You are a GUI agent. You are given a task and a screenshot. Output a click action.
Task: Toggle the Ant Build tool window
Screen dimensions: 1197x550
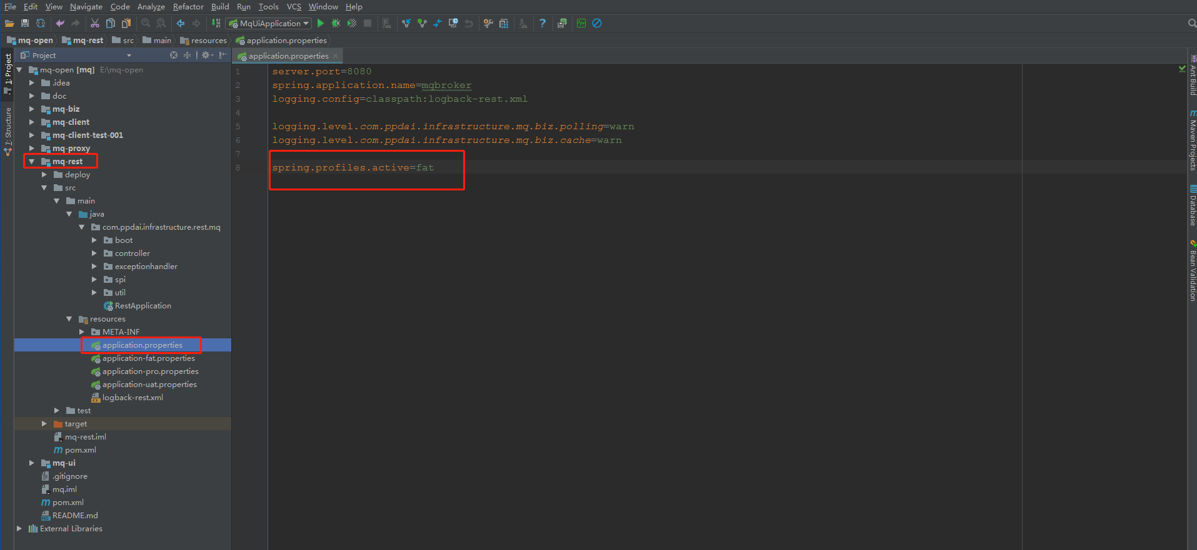(x=1192, y=76)
